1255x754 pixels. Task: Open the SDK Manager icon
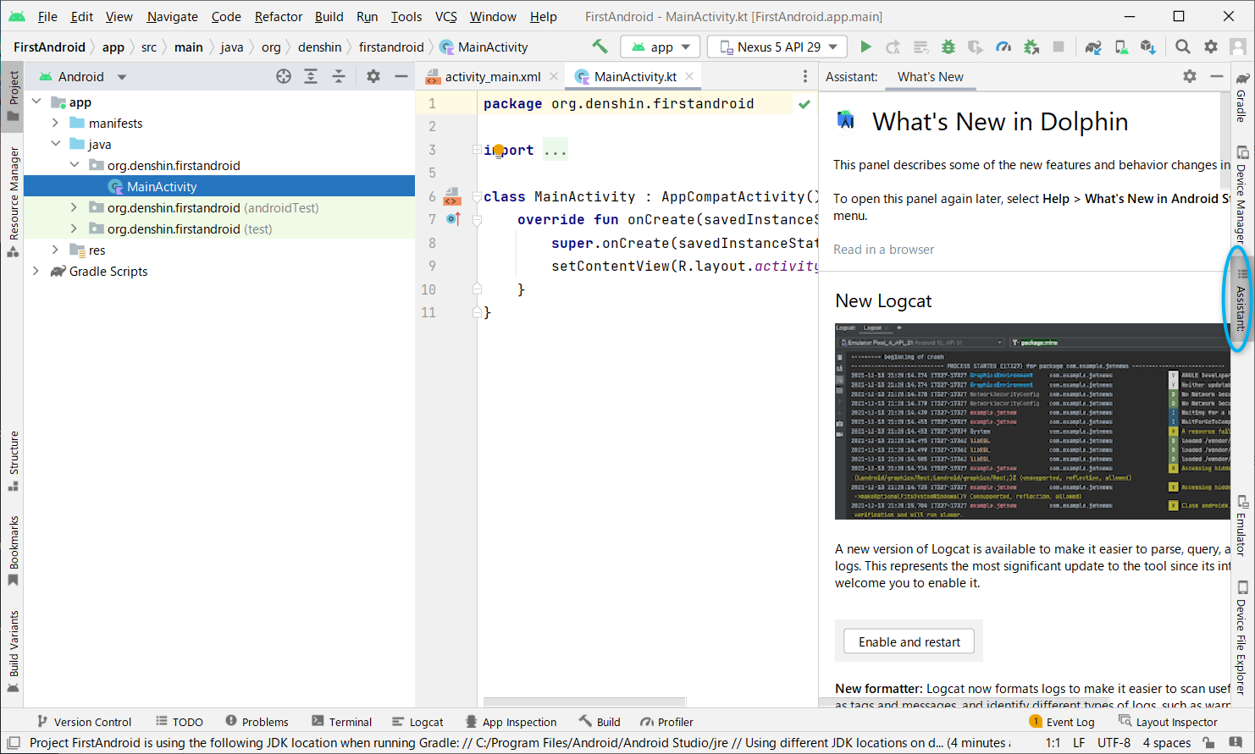click(1148, 47)
